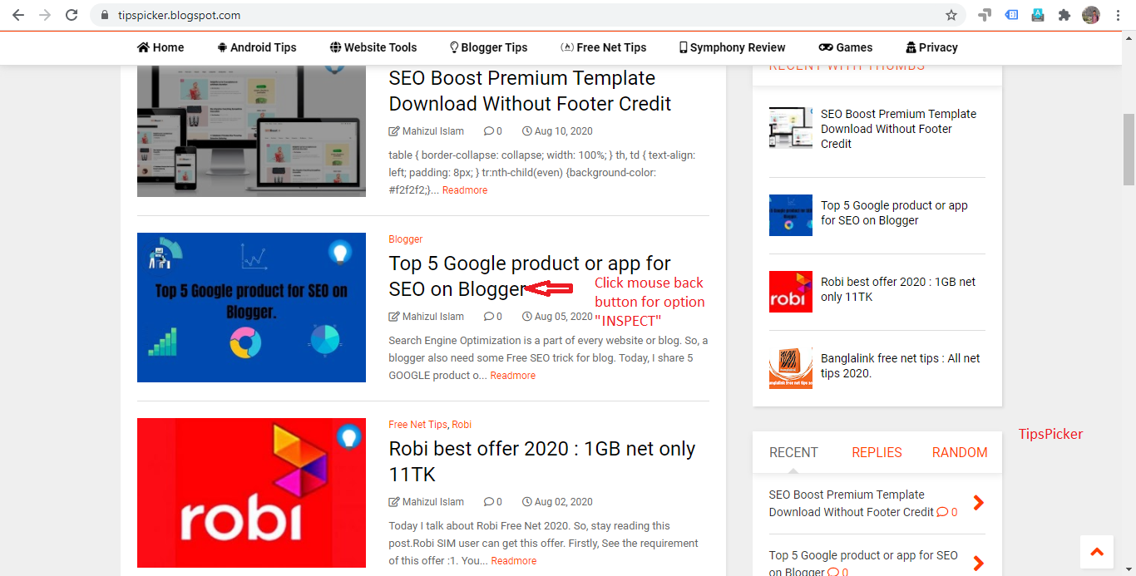Image resolution: width=1136 pixels, height=576 pixels.
Task: Open sidebar Banglalink thumbnail
Action: coord(791,368)
